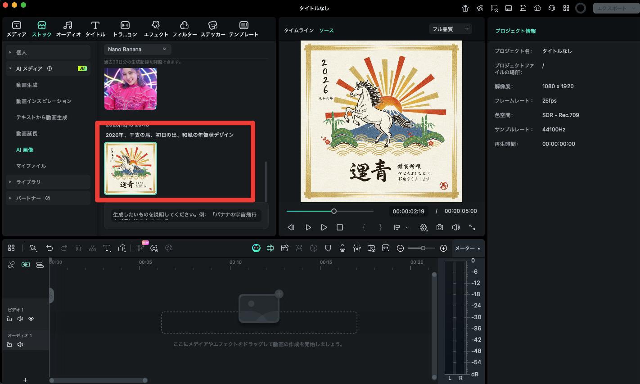Open the フル品質 preview quality dropdown
The image size is (640, 384).
tap(450, 29)
